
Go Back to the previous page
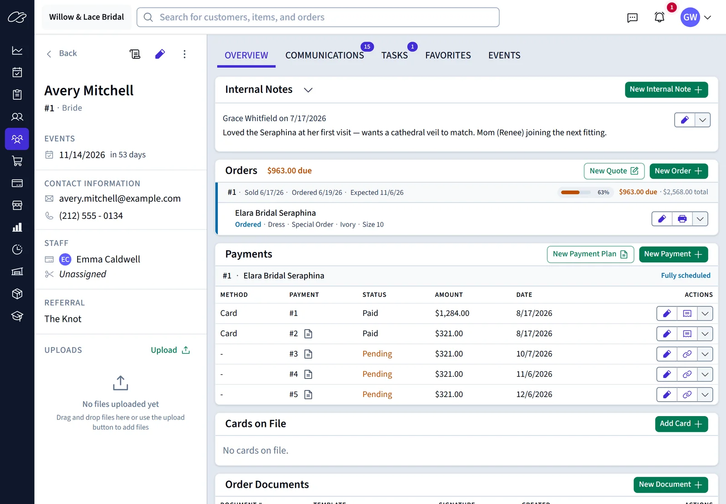[x=62, y=53]
